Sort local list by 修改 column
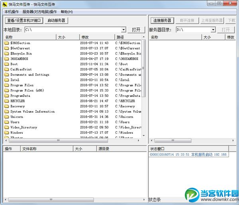Screen dimensions: 239x205 tap(97, 37)
